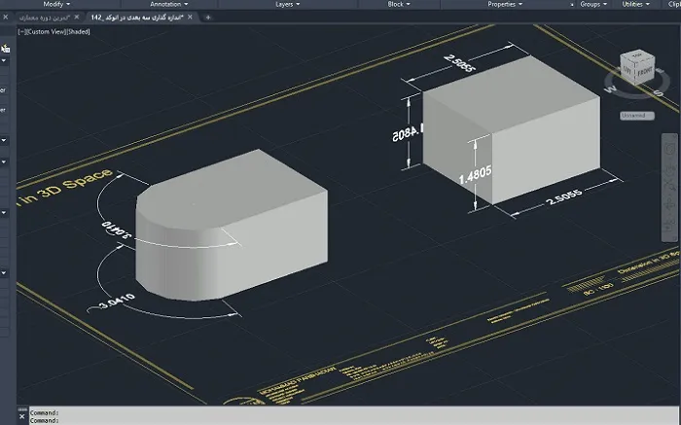The image size is (681, 425).
Task: Click the Zoom Extents tool in navigation bar
Action: tap(669, 186)
